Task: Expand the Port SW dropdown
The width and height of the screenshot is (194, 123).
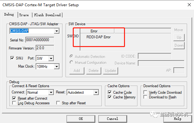Action: [51, 58]
